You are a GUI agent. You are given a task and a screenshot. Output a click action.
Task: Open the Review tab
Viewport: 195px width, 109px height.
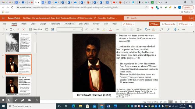pos(96,24)
